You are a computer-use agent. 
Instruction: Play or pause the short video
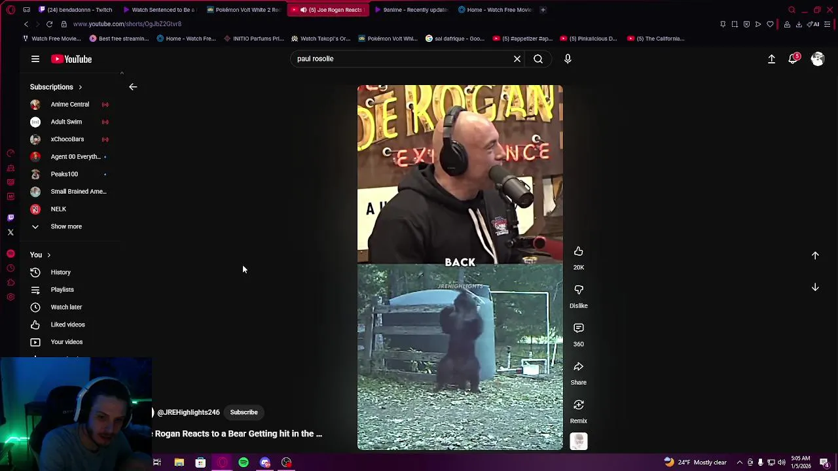tap(460, 268)
